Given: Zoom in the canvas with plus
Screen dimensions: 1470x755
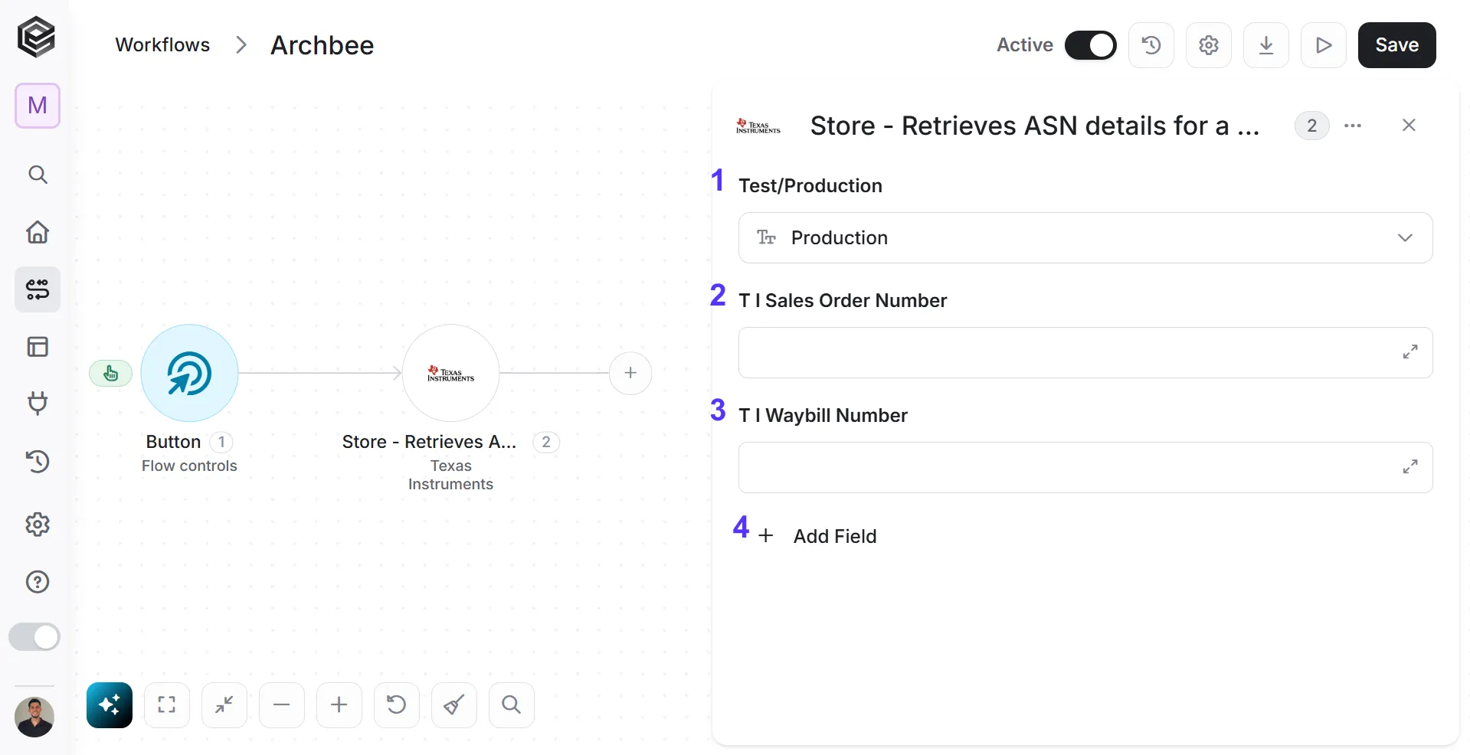Looking at the screenshot, I should [x=339, y=704].
